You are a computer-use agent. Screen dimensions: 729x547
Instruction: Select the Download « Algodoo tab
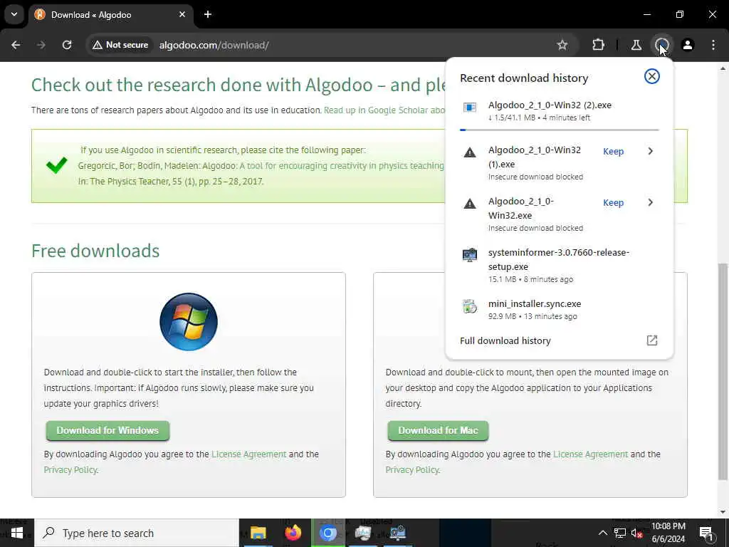tap(111, 14)
